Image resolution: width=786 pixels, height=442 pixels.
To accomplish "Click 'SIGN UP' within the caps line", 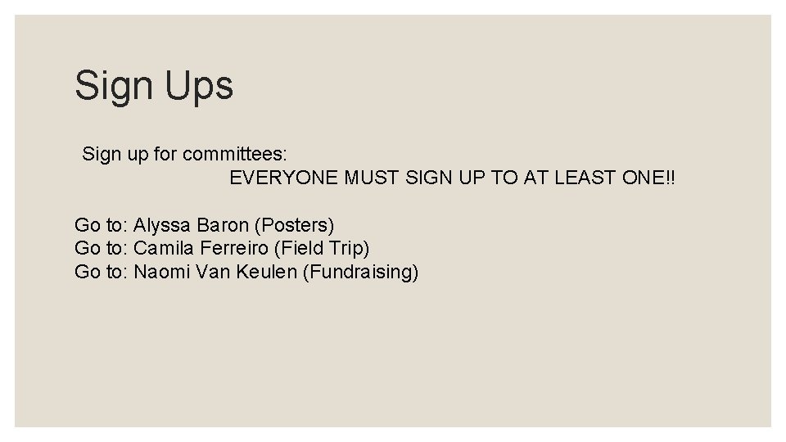I will [445, 178].
